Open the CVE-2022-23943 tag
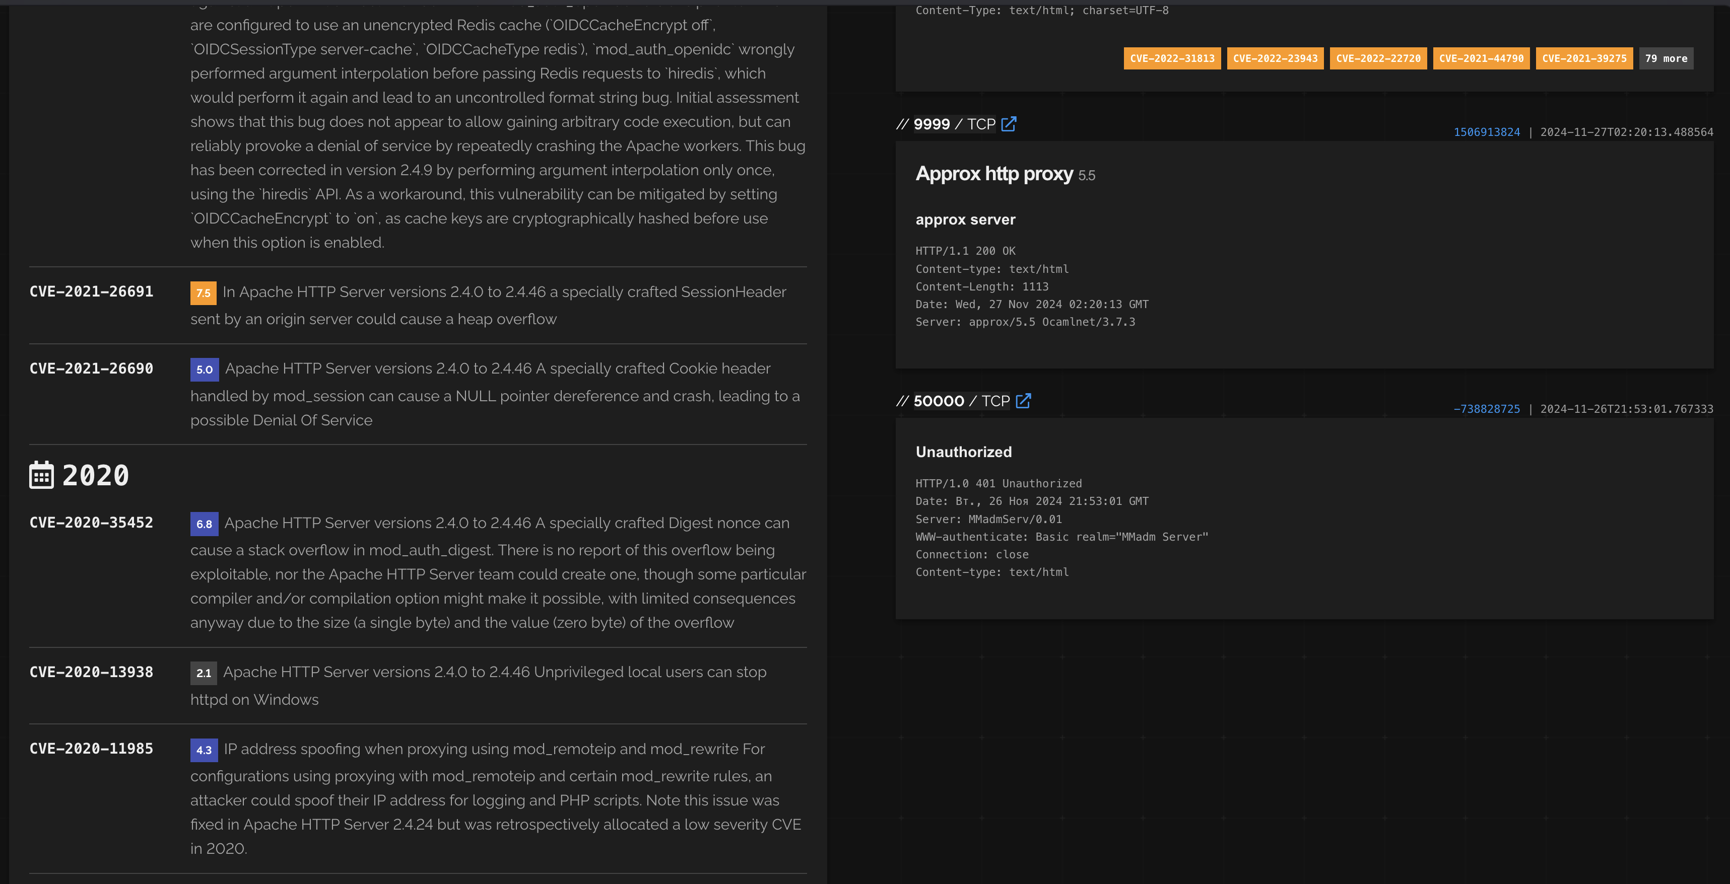Viewport: 1730px width, 884px height. click(x=1275, y=58)
